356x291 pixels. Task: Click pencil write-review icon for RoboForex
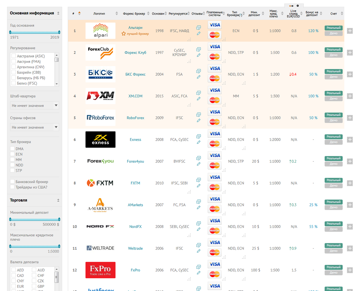[198, 120]
